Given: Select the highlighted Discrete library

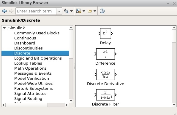Looking at the screenshot, I should 35,53.
